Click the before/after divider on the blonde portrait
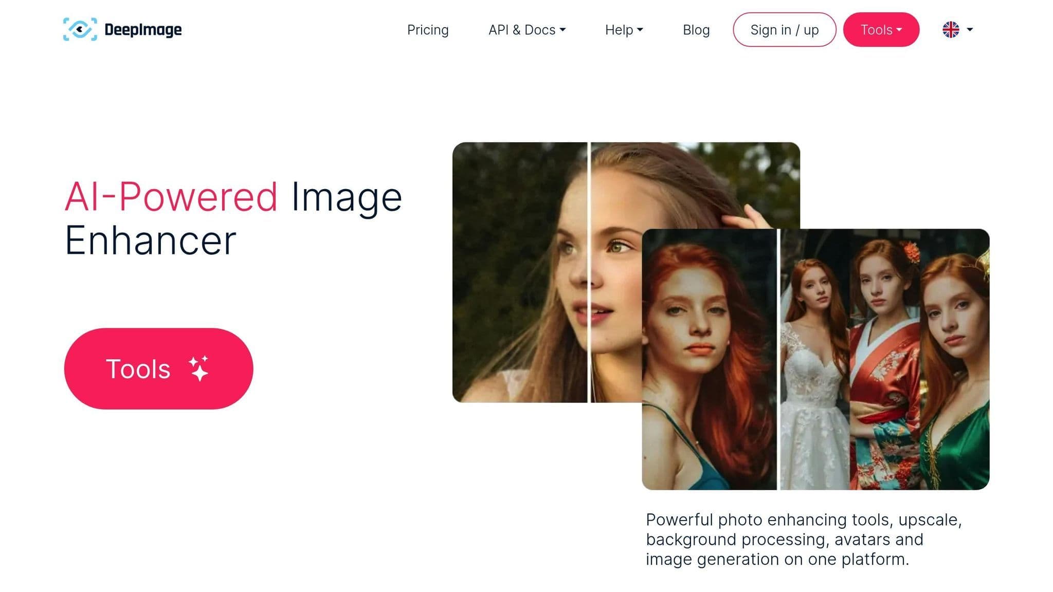 coord(589,272)
